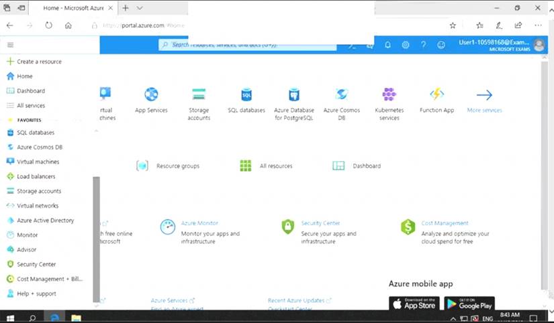Click the user account avatar
This screenshot has height=323, width=554.
539,45
